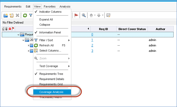Collapse the root Requirements folder
177x107 pixels.
click(x=18, y=35)
